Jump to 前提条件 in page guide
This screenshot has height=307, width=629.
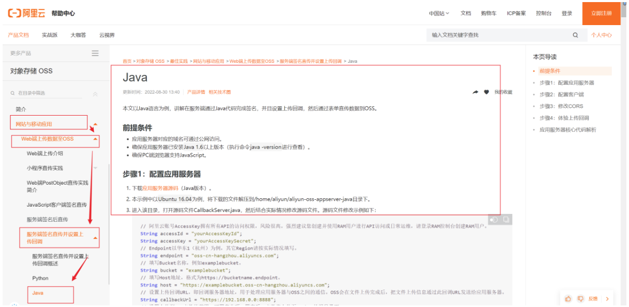coord(550,71)
